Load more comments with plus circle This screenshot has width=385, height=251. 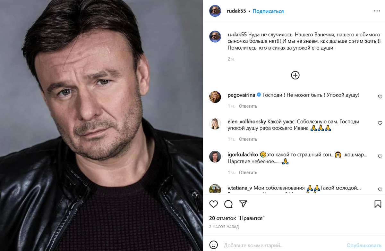click(x=295, y=75)
